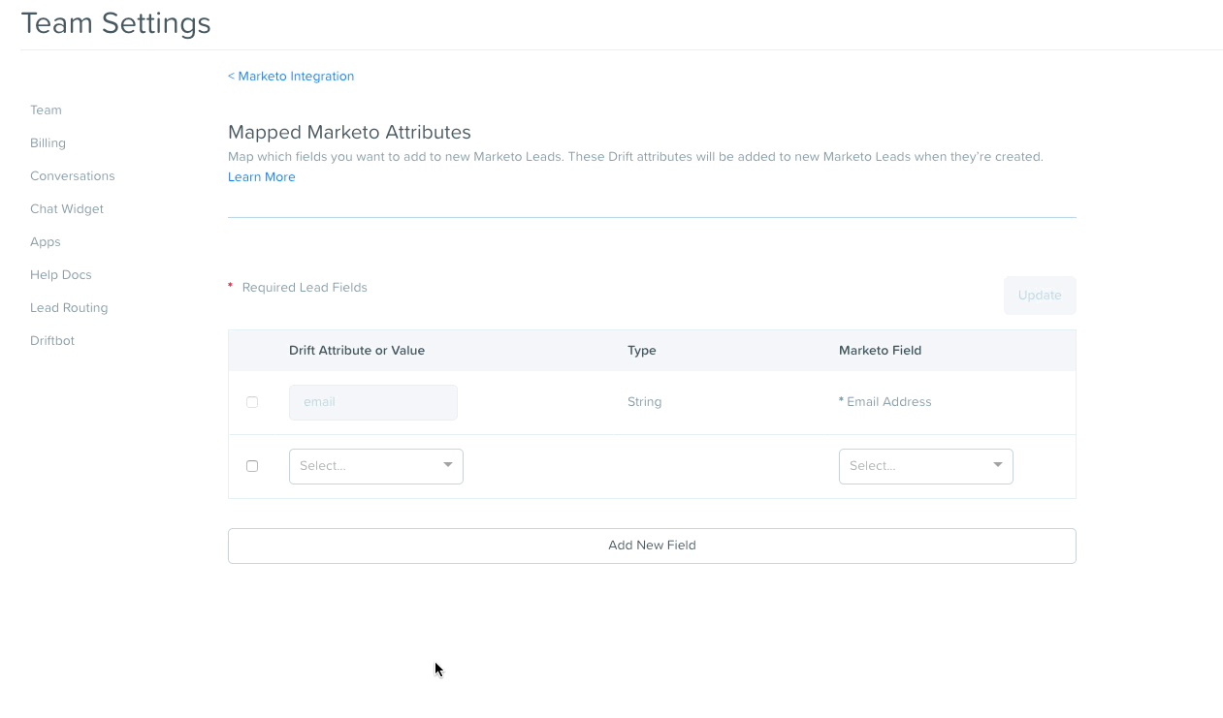Click the Update button
Screen dimensions: 1223x718
click(1040, 296)
